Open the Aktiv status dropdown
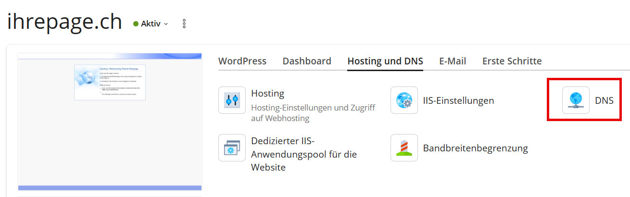This screenshot has width=630, height=197. click(x=151, y=24)
